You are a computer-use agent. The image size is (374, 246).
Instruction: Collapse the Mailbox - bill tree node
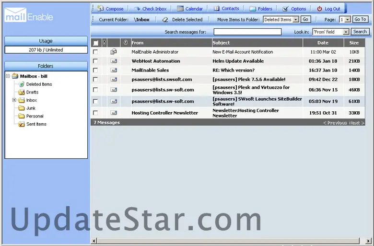(x=8, y=76)
